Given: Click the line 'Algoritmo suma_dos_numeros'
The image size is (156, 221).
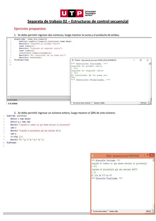Looking at the screenshot, I should pos(31,39).
